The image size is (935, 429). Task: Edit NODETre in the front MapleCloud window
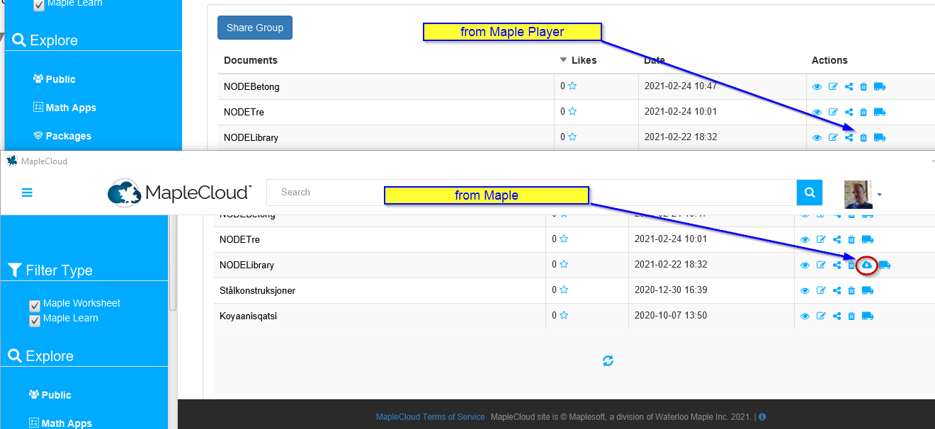[821, 239]
